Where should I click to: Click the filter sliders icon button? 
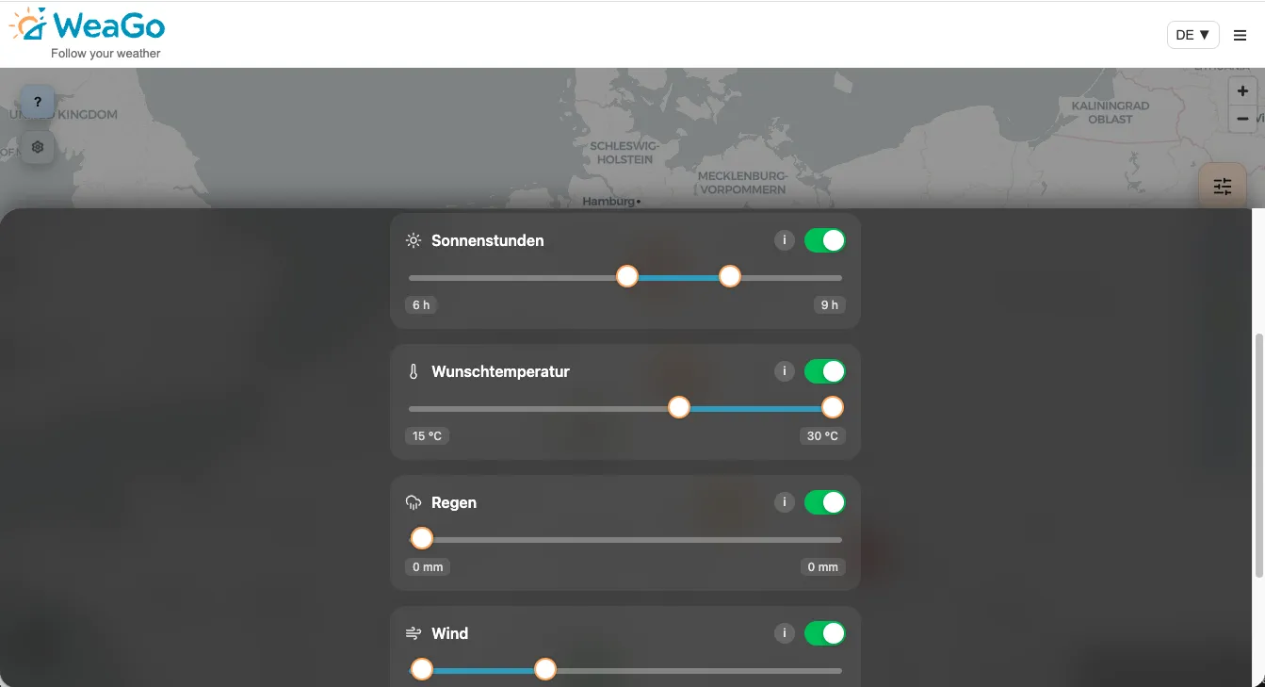[1222, 187]
